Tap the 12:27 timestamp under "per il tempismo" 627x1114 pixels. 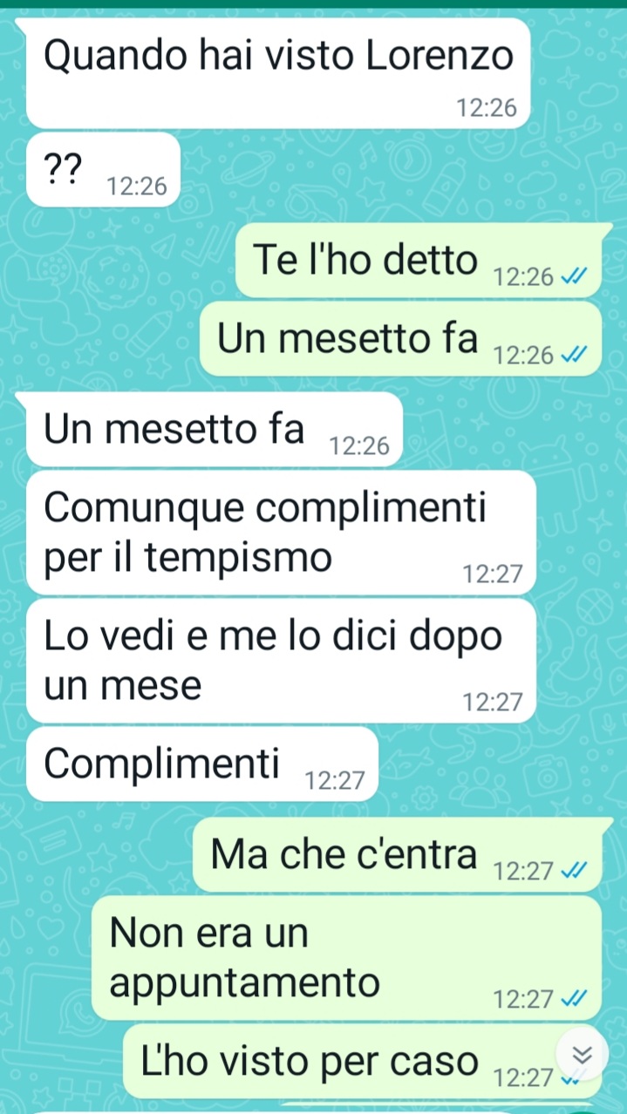pos(493,574)
